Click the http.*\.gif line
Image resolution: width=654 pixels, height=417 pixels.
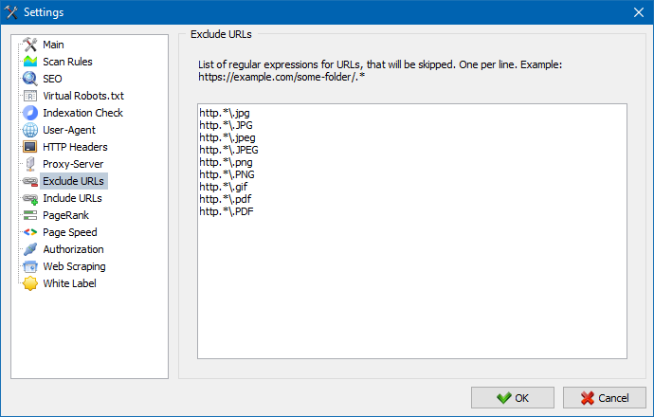(224, 187)
